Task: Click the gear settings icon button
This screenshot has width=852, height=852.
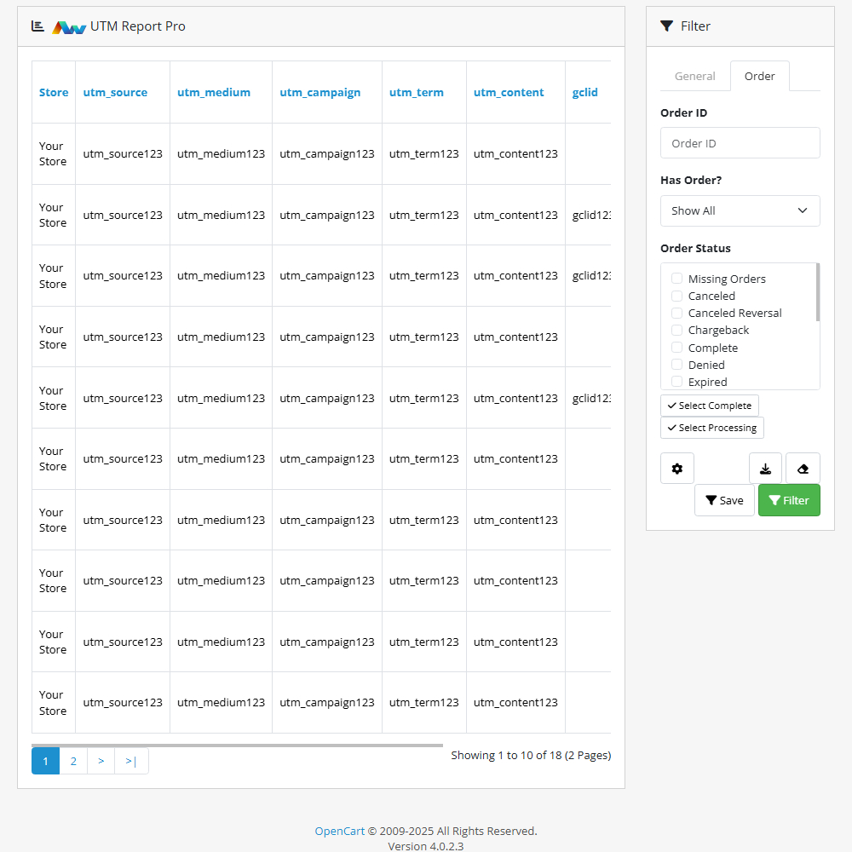Action: [x=677, y=469]
